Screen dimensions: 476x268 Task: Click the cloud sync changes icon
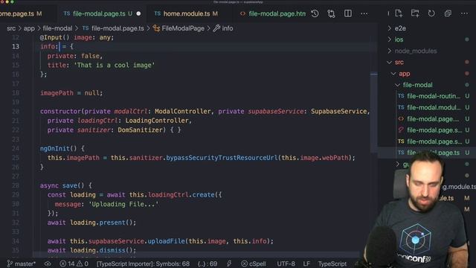[48, 264]
